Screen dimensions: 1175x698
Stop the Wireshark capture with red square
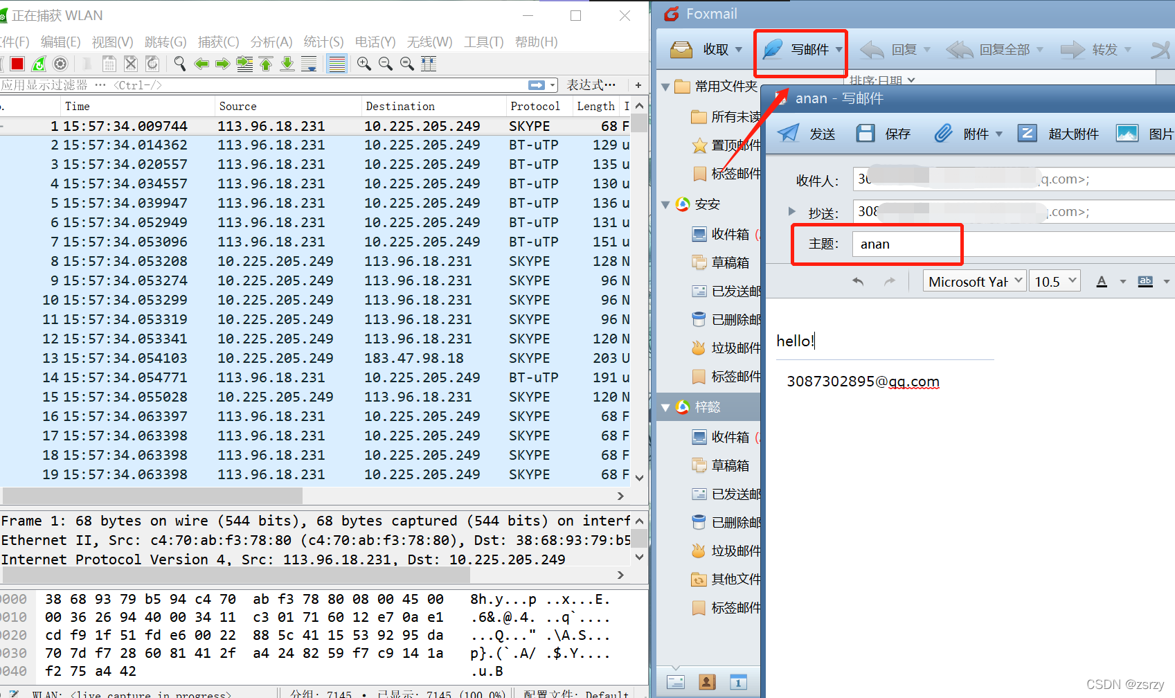17,64
